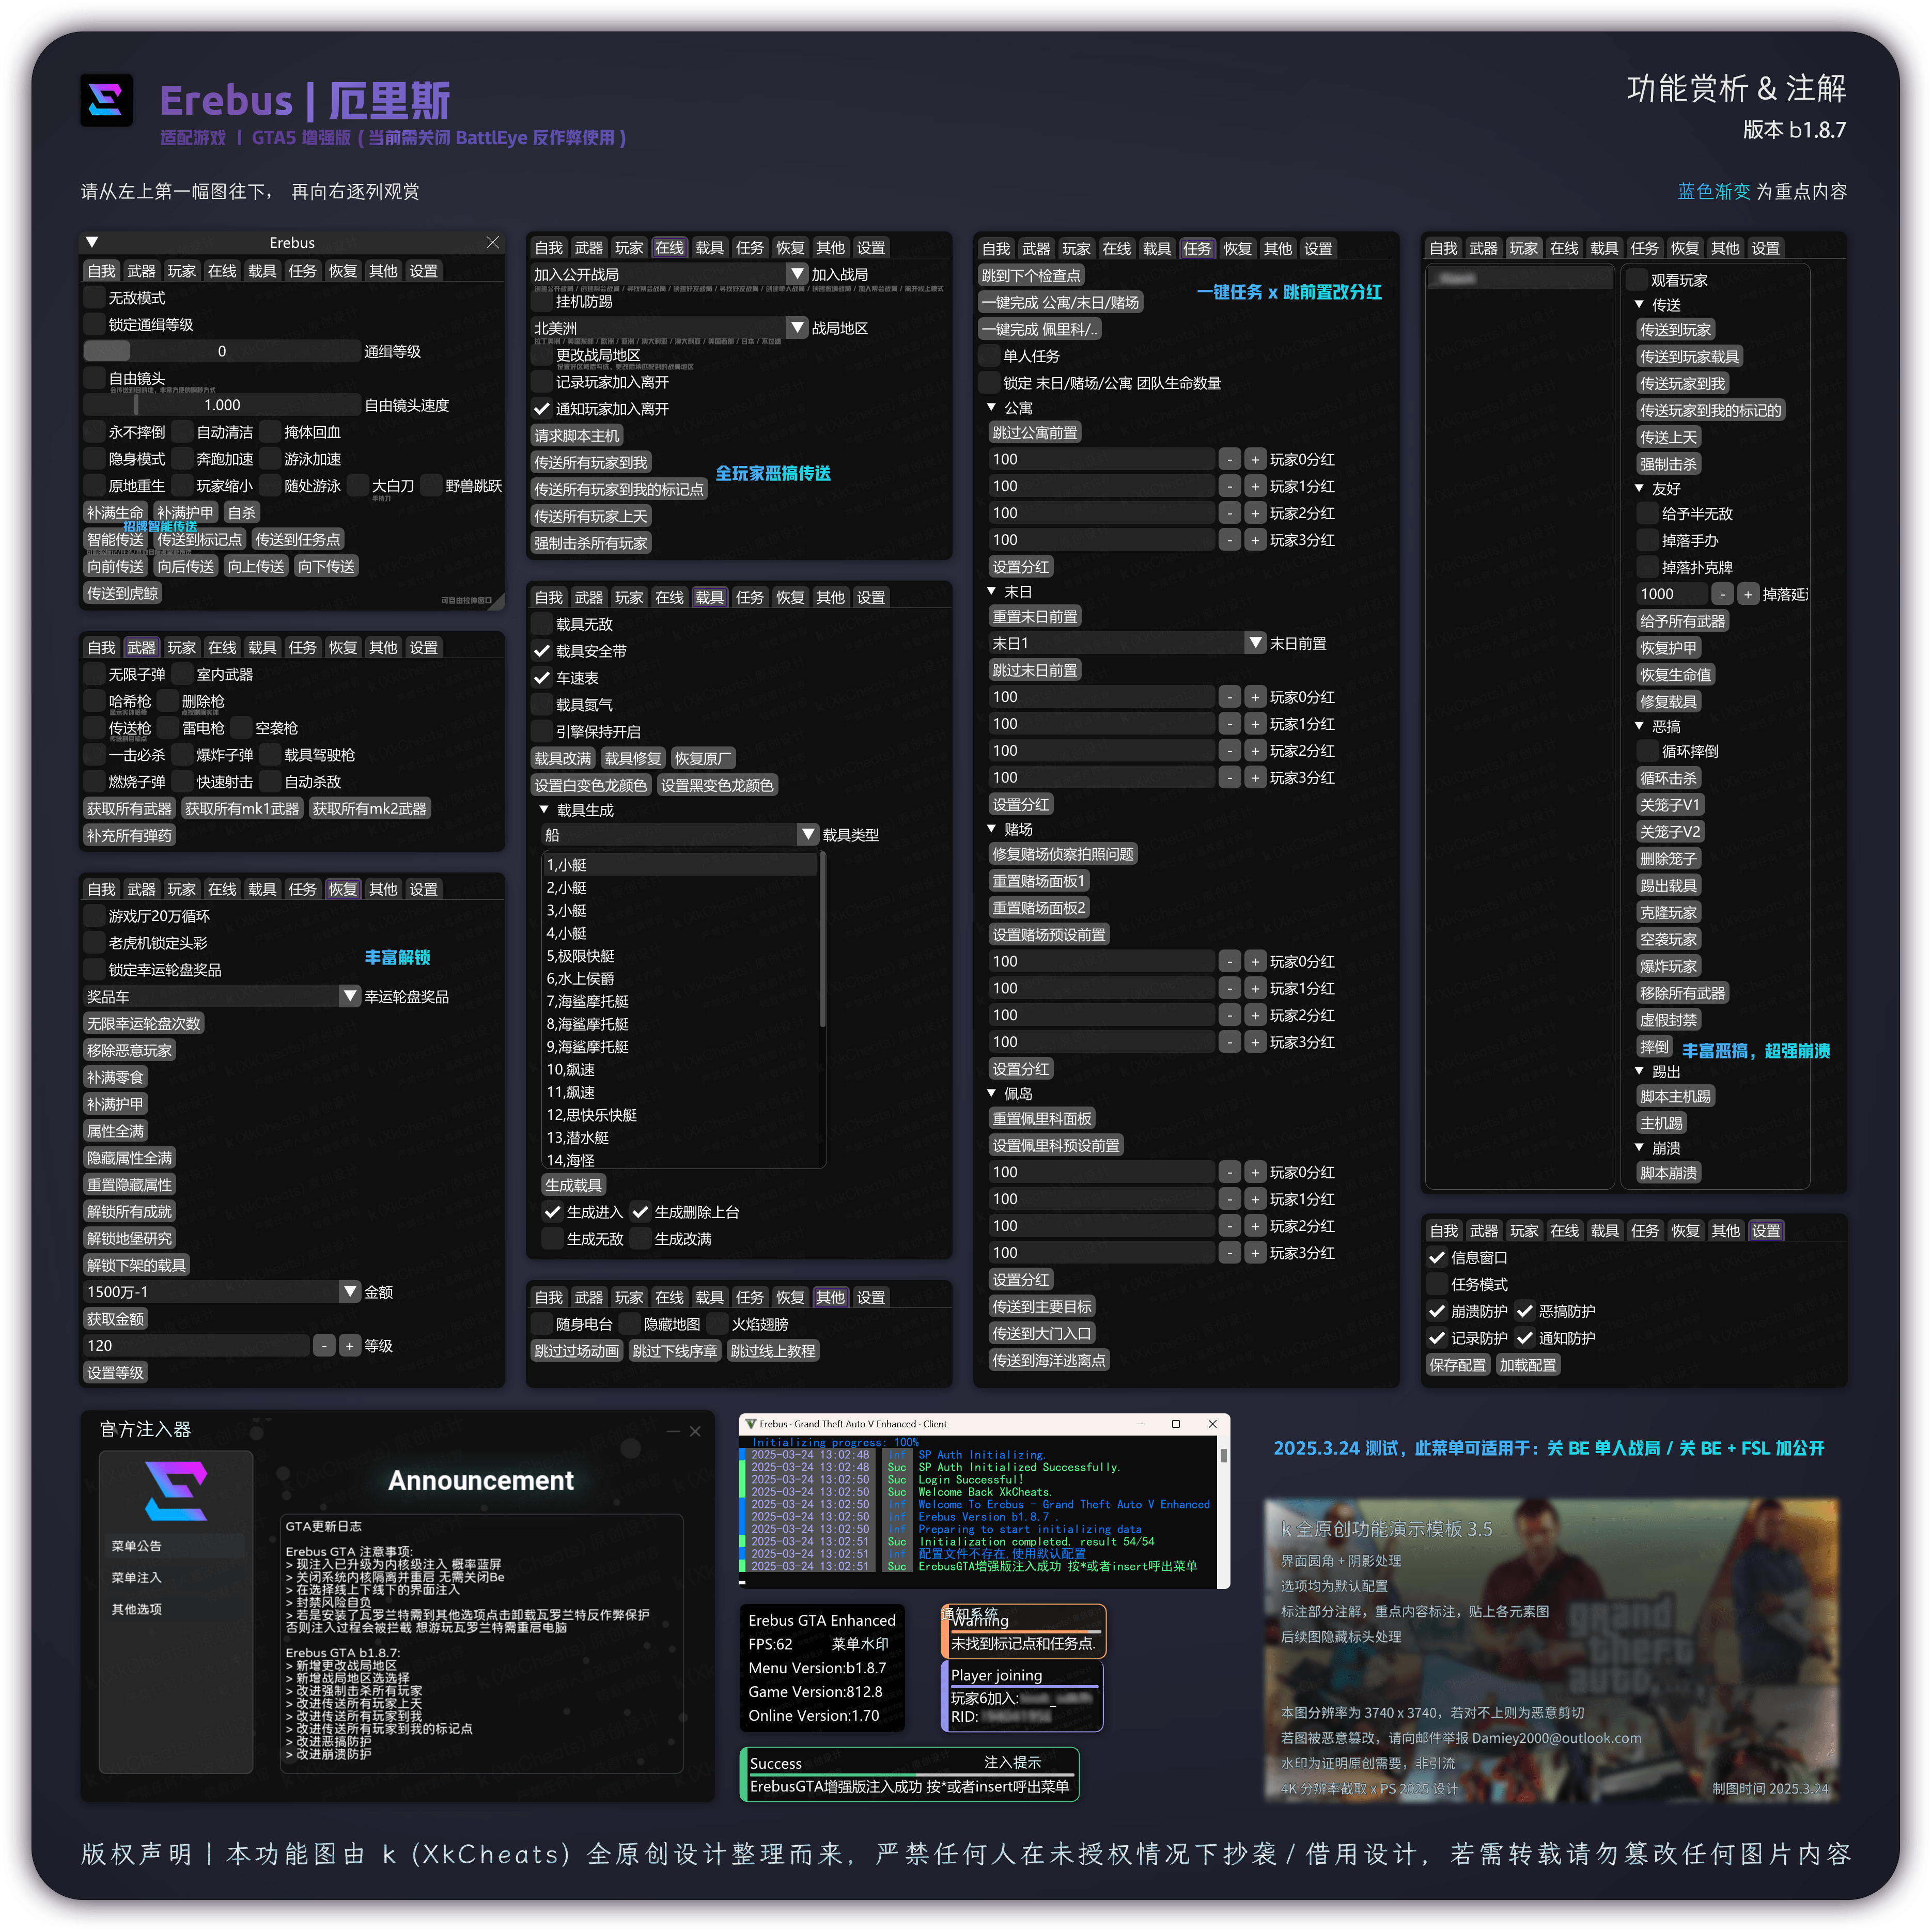This screenshot has height=1932, width=1932.
Task: Open 载具类型 dropdown showing 船
Action: pos(808,835)
